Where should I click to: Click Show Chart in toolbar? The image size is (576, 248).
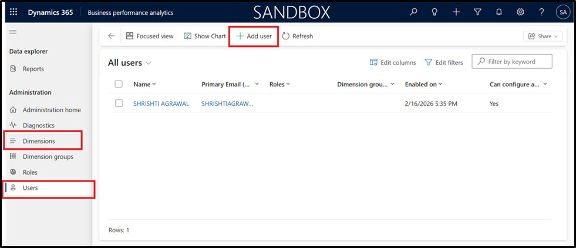click(204, 36)
